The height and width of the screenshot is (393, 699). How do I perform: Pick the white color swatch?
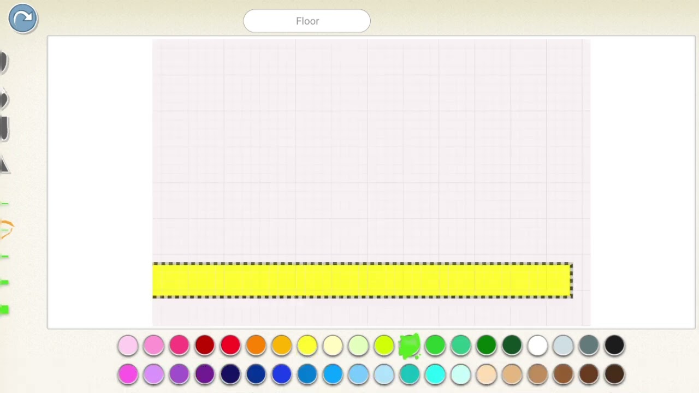(x=538, y=346)
